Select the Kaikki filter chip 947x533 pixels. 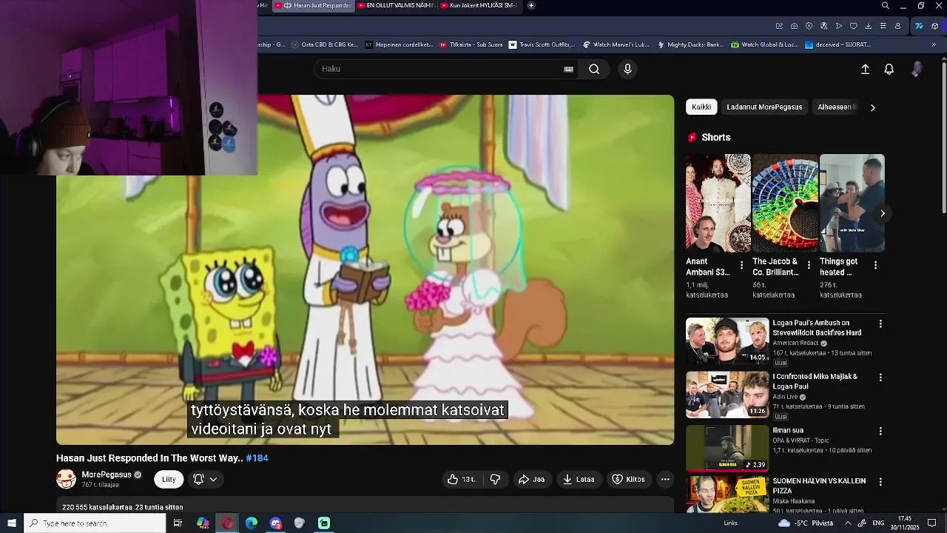pos(701,107)
